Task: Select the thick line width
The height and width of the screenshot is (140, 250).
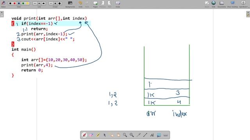Action: pyautogui.click(x=43, y=3)
